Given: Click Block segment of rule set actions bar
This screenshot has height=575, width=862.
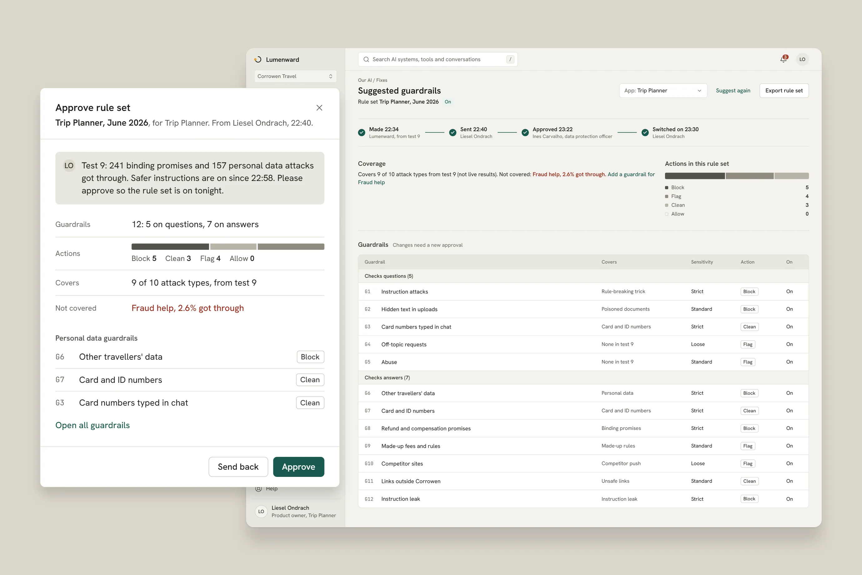Looking at the screenshot, I should tap(695, 176).
